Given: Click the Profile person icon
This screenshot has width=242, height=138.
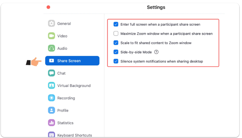Looking at the screenshot, I should (51, 110).
